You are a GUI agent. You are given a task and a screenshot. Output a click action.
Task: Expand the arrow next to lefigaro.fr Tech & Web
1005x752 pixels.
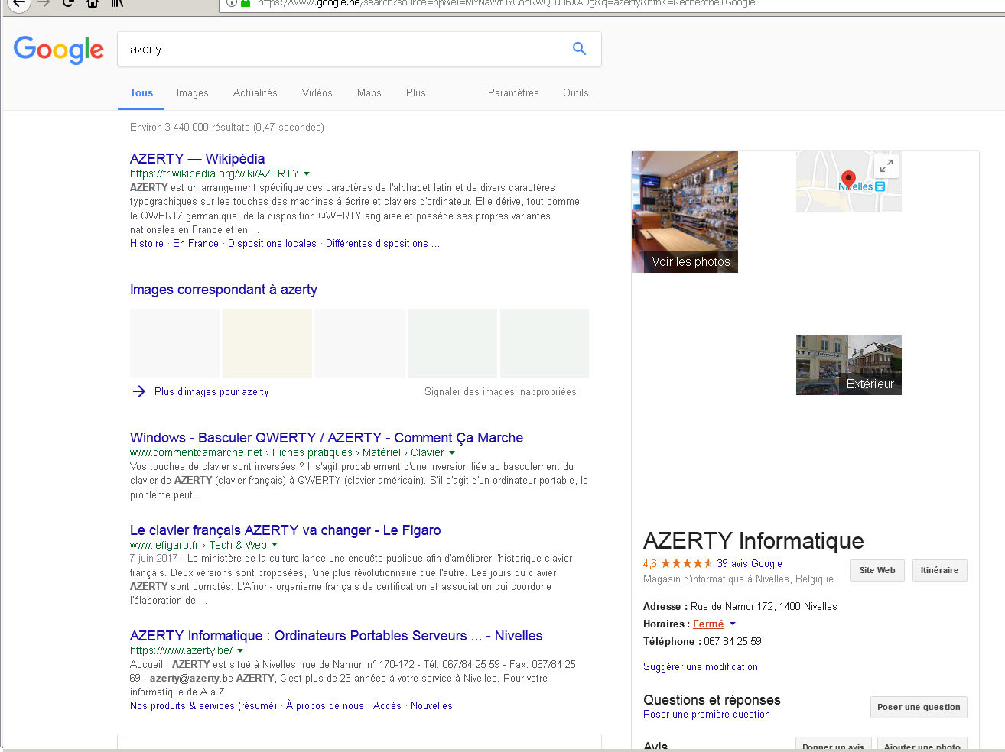click(275, 546)
